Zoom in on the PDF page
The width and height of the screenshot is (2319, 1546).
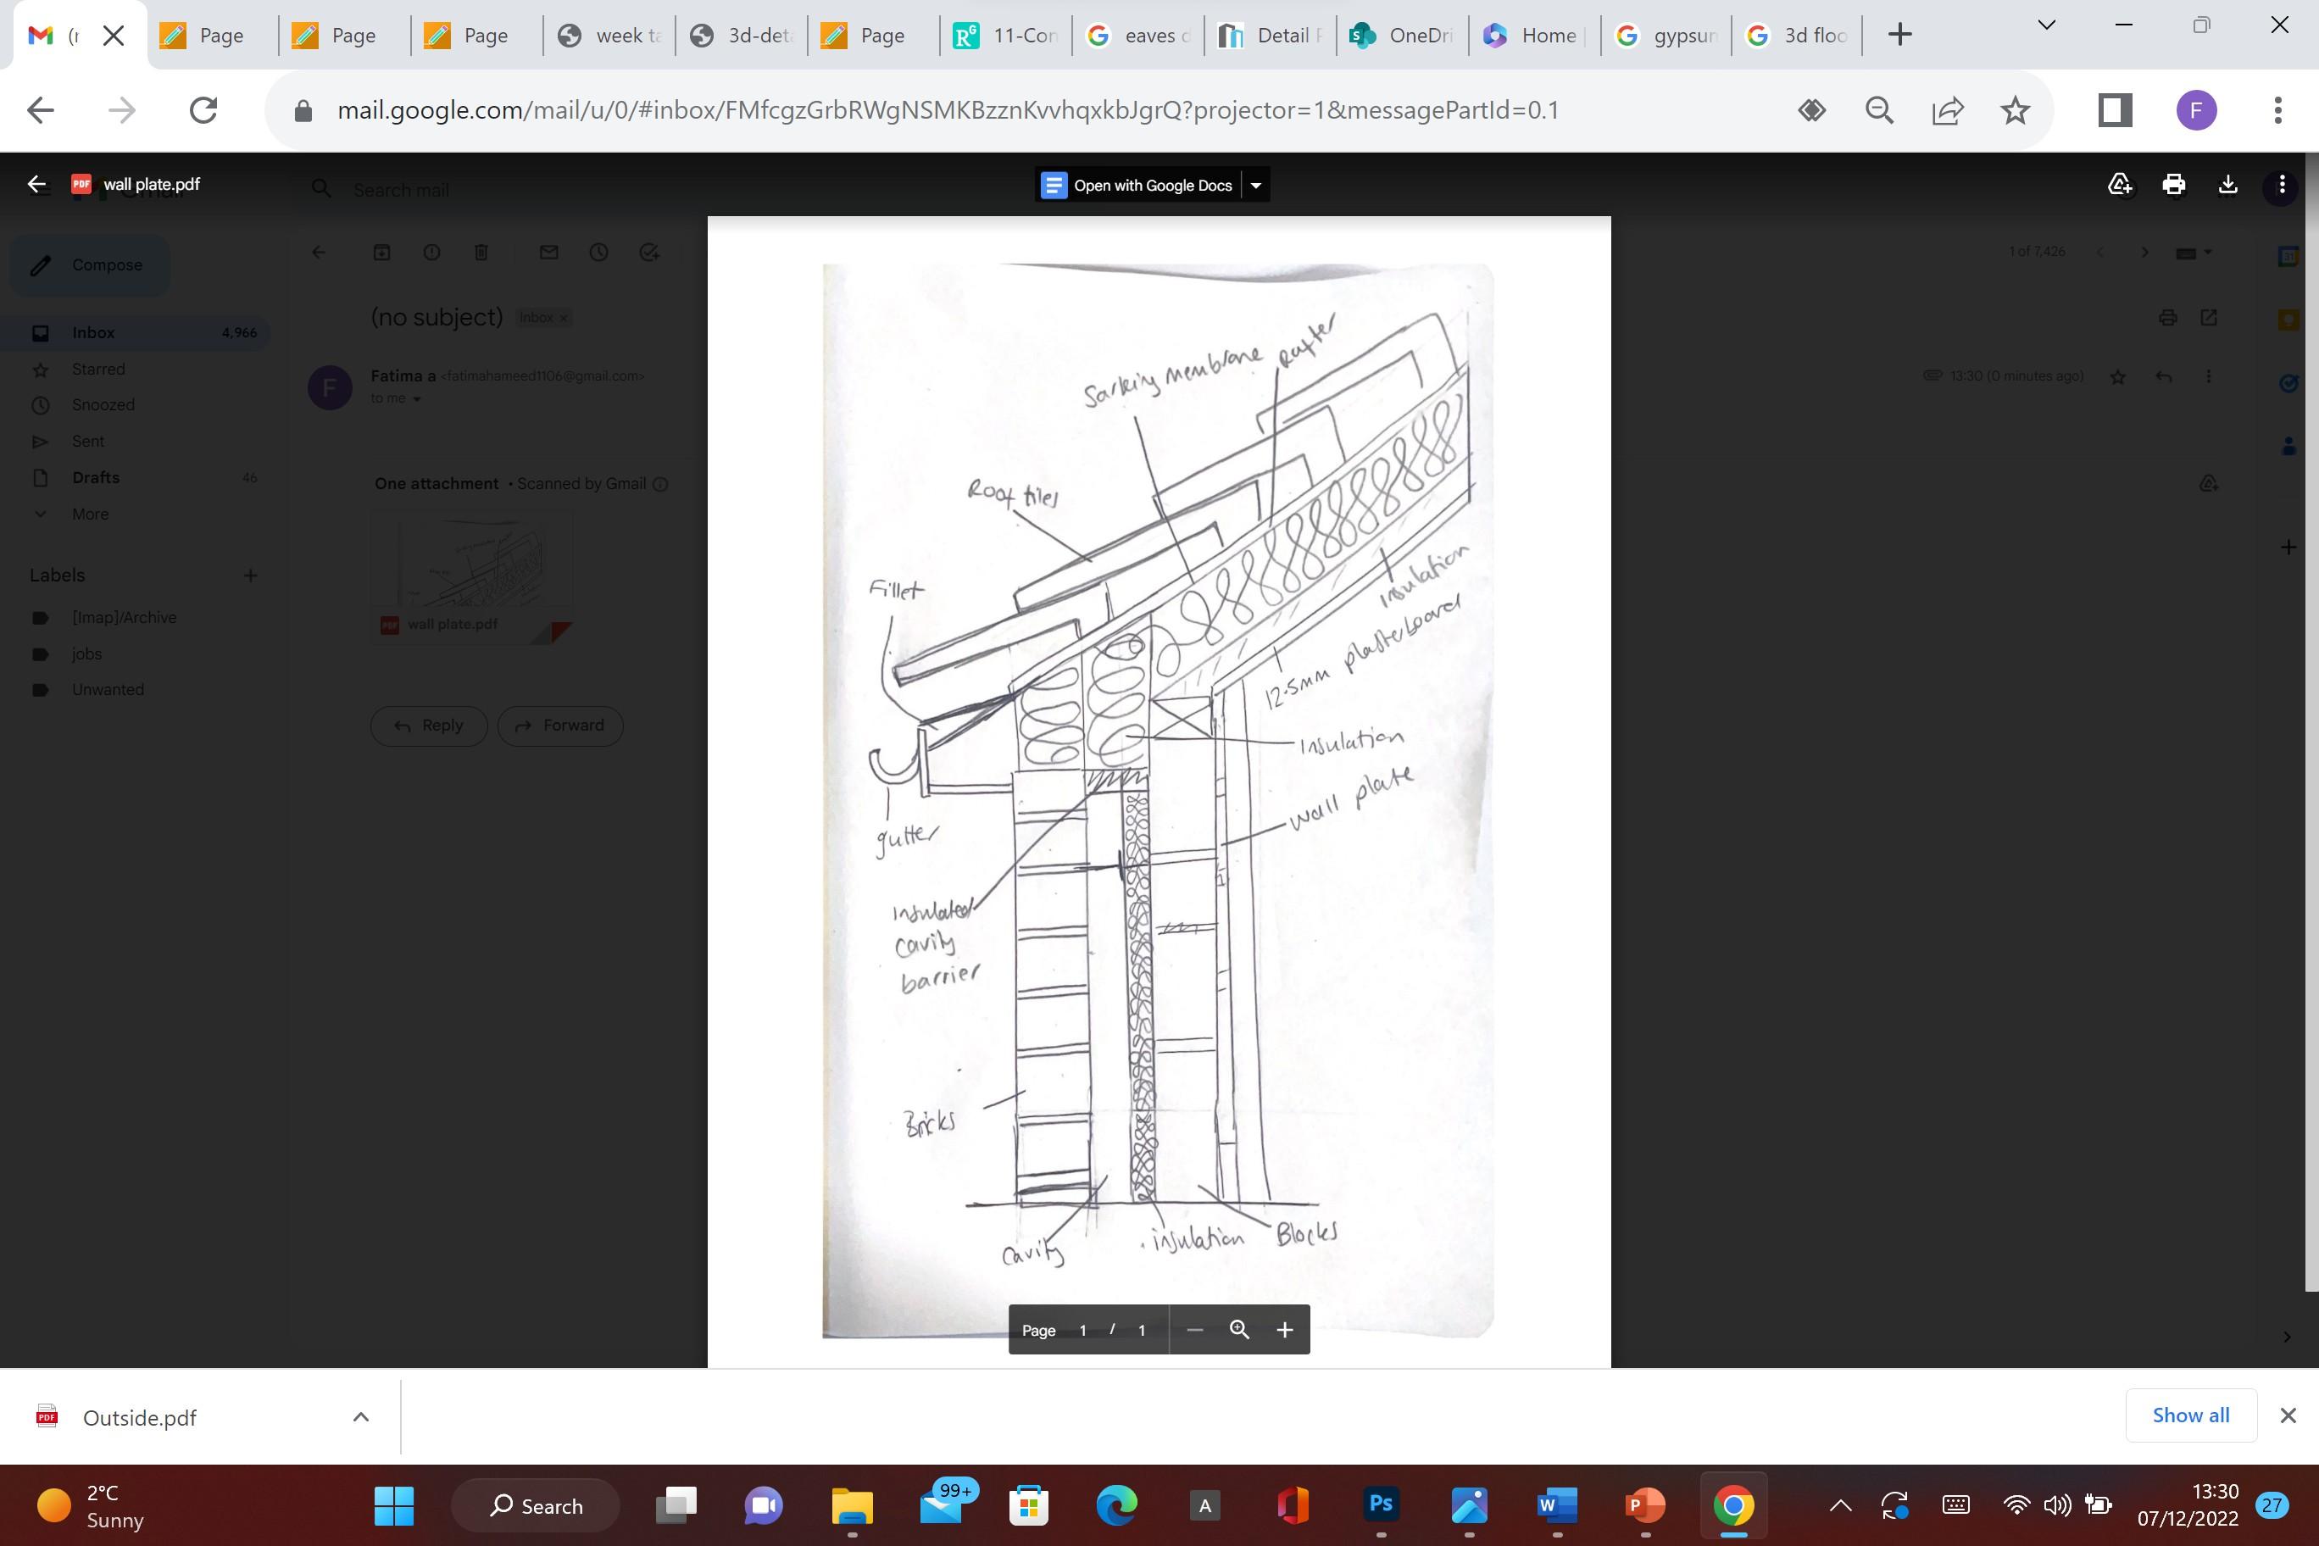point(1284,1329)
